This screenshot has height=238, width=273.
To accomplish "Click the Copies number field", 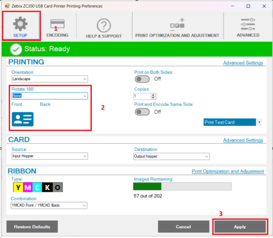I will (x=142, y=96).
